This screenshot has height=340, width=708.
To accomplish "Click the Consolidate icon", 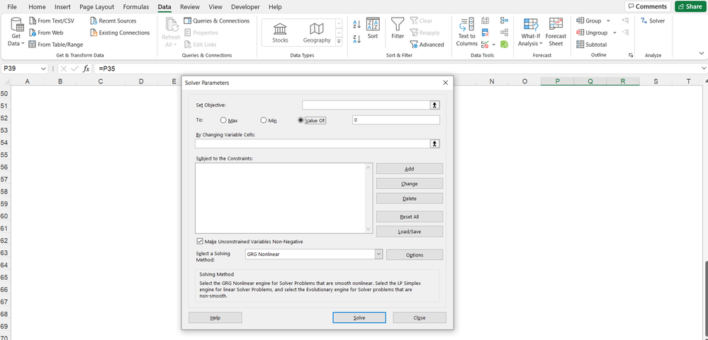I will pos(505,20).
